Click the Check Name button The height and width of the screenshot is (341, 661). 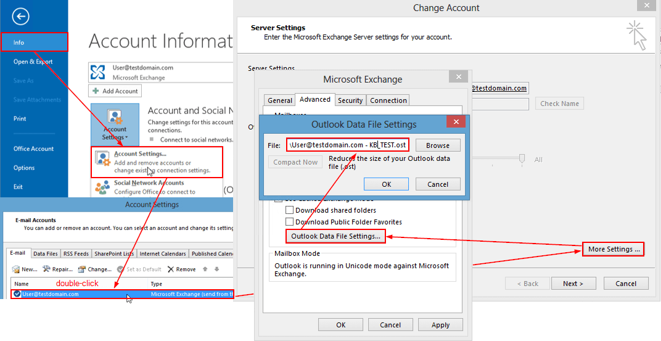point(559,104)
